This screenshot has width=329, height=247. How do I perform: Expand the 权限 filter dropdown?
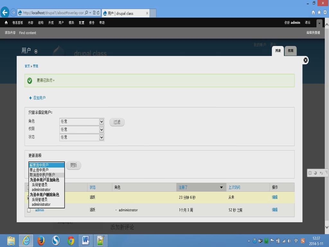click(101, 130)
